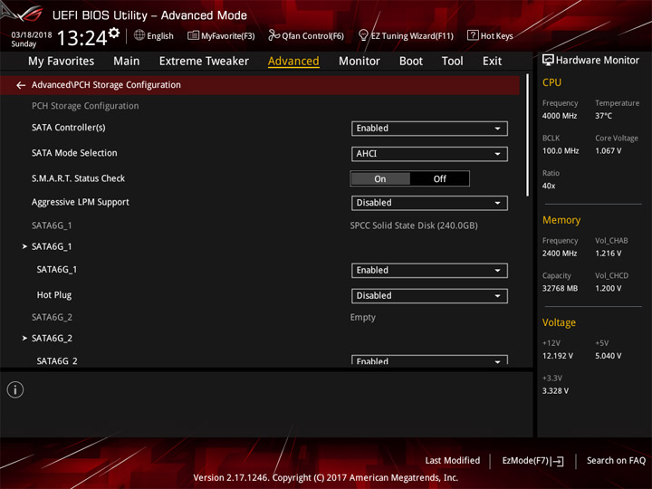Click the 4000 MHz CPU frequency value
This screenshot has height=489, width=652.
pyautogui.click(x=560, y=116)
